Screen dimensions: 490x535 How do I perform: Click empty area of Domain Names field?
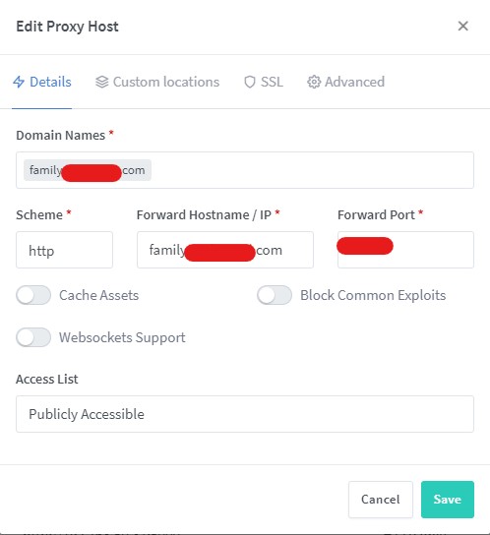coord(311,170)
